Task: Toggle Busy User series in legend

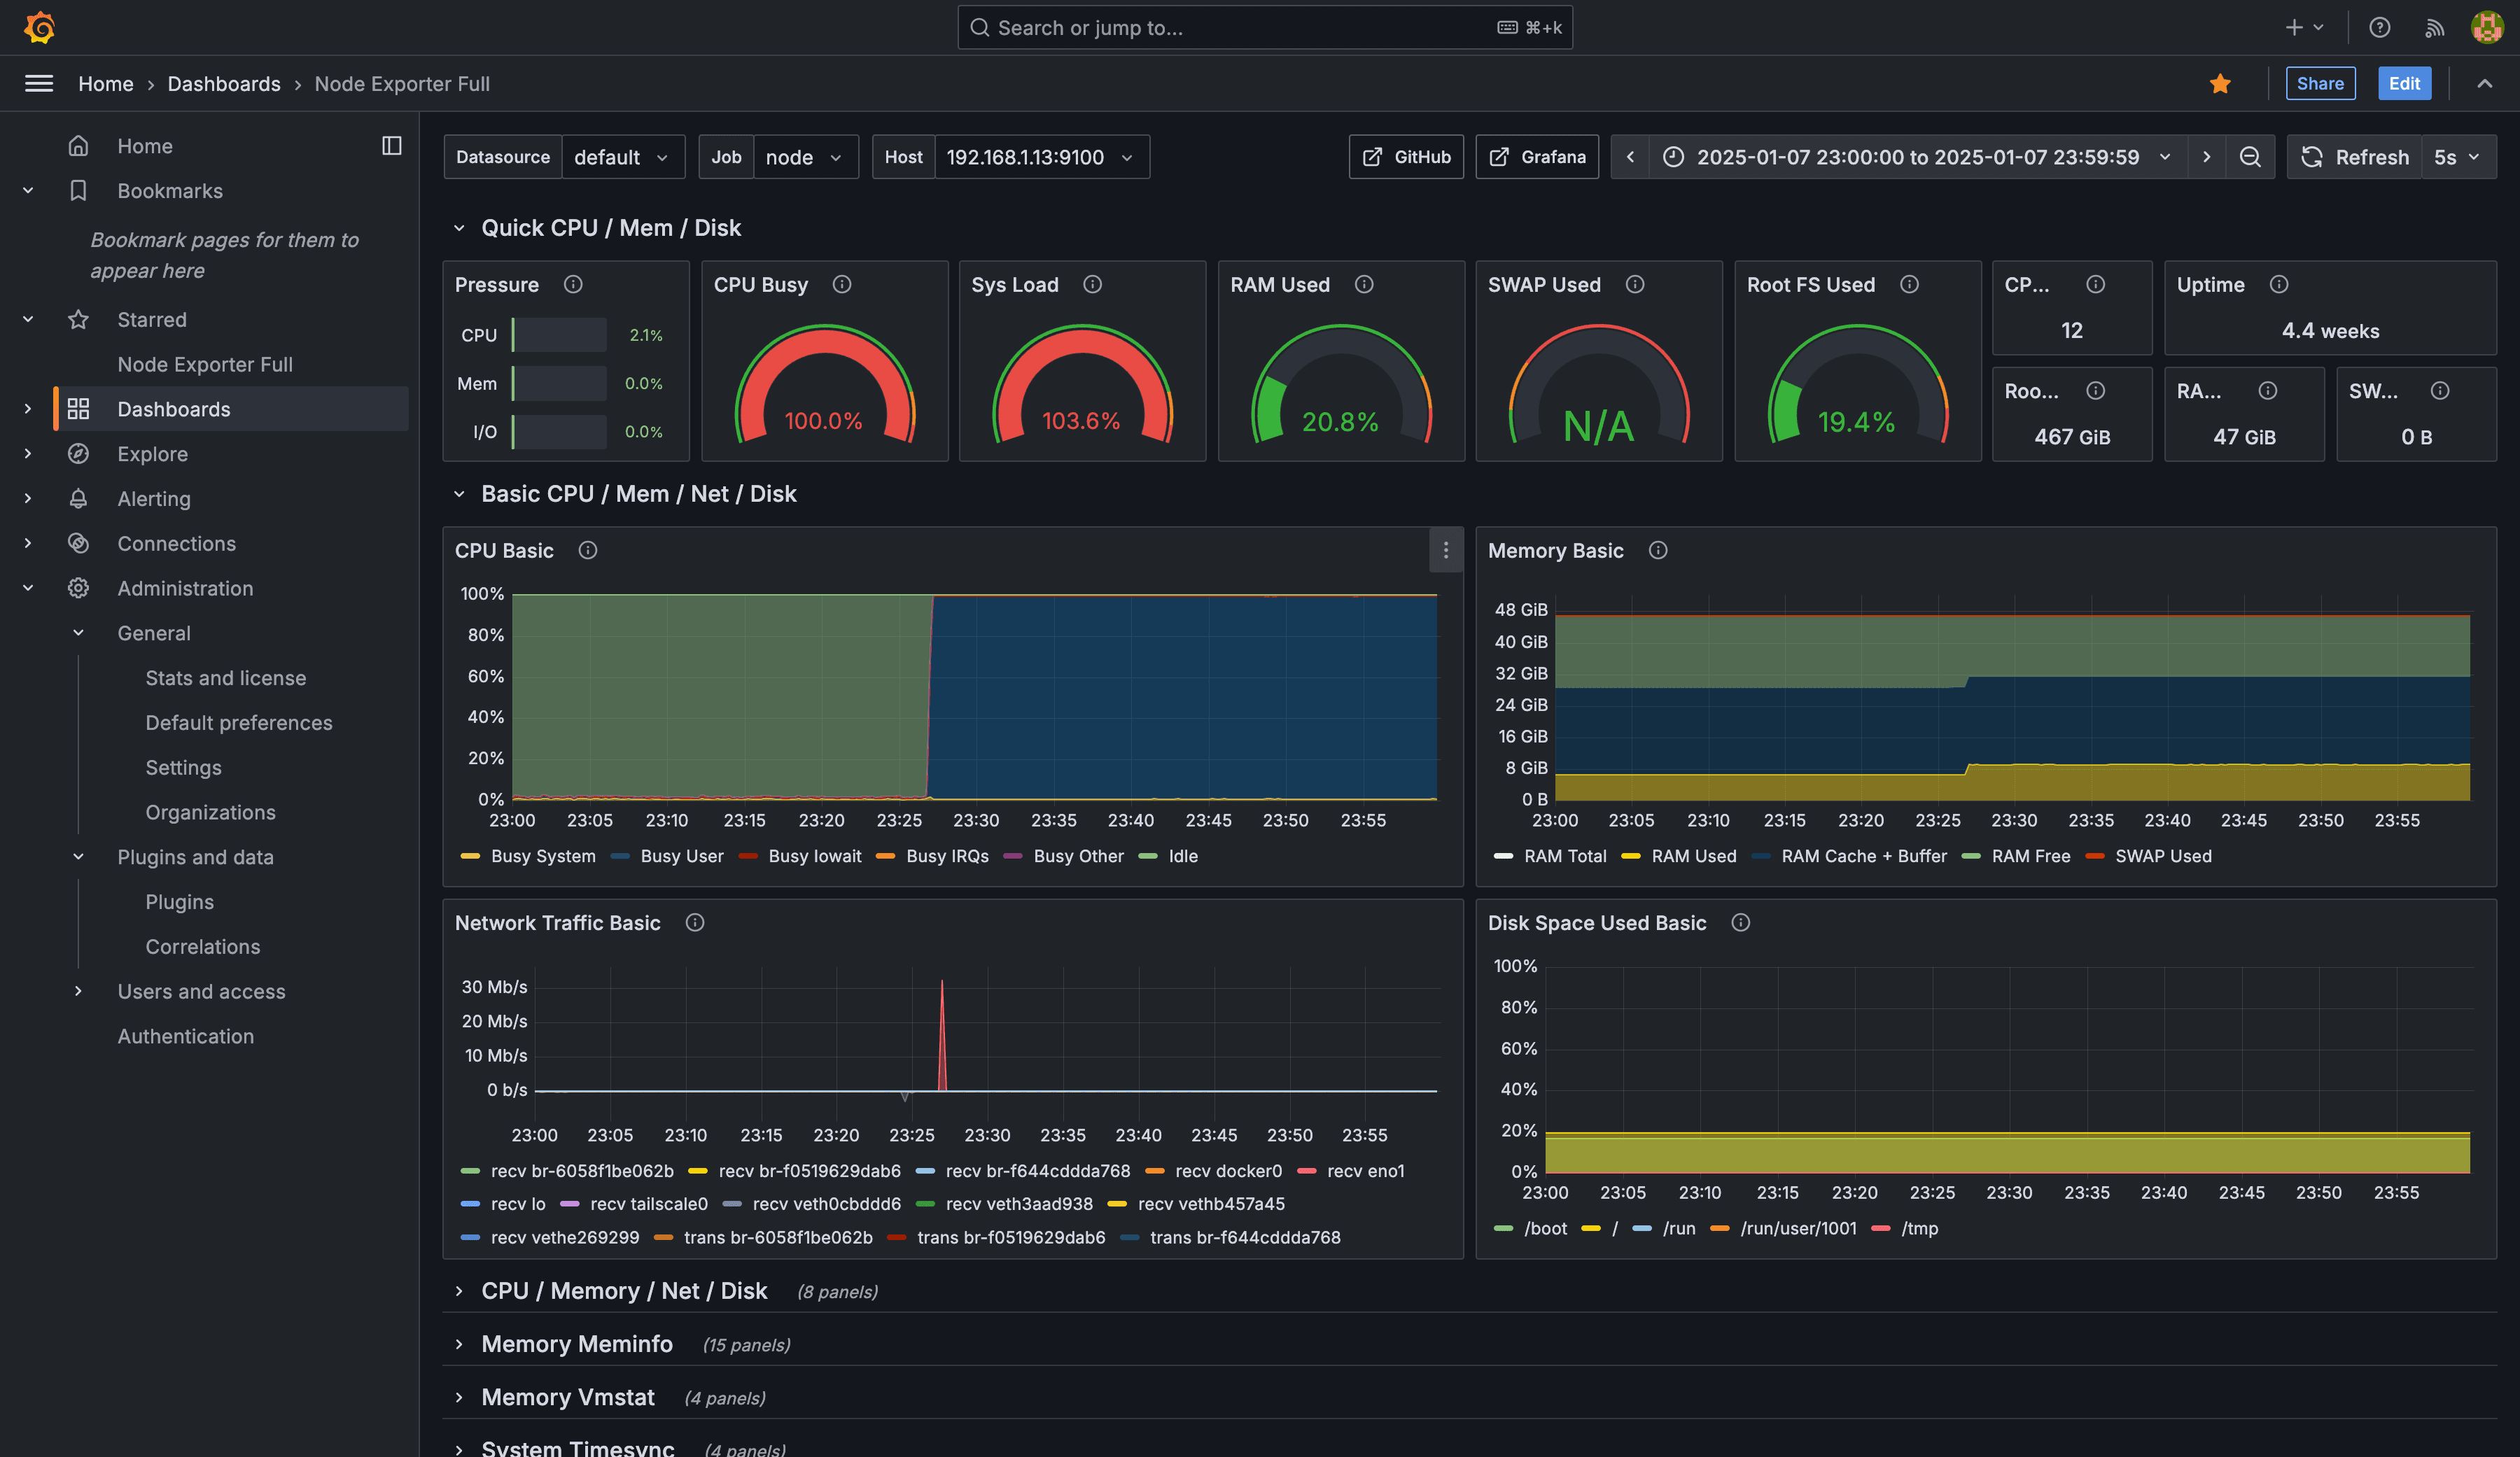Action: 667,856
